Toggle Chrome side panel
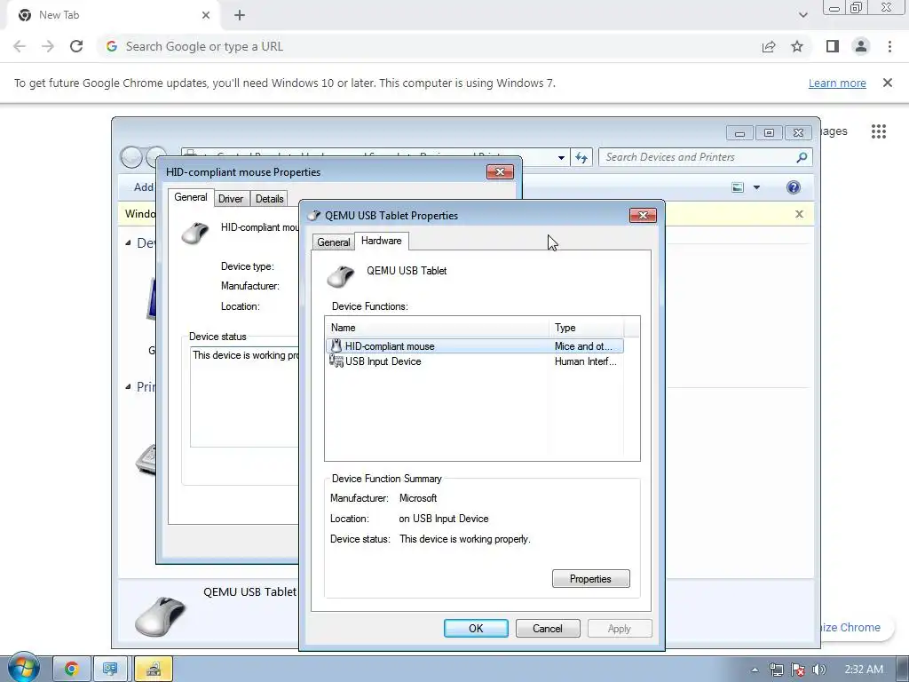This screenshot has height=682, width=909. click(x=833, y=46)
